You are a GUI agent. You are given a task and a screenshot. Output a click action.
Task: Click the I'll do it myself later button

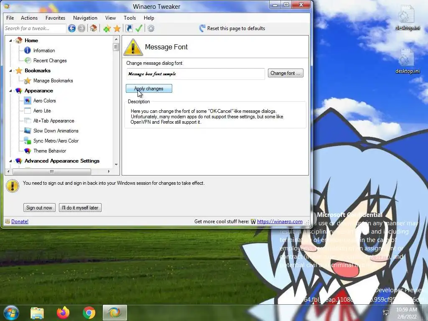coord(80,207)
